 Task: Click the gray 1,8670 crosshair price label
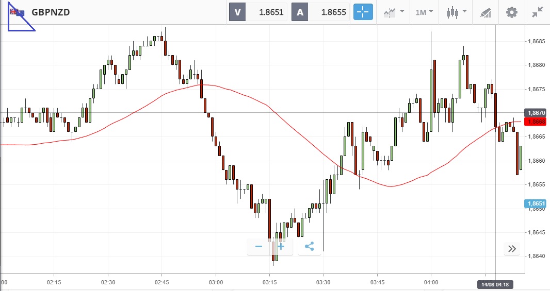click(536, 112)
